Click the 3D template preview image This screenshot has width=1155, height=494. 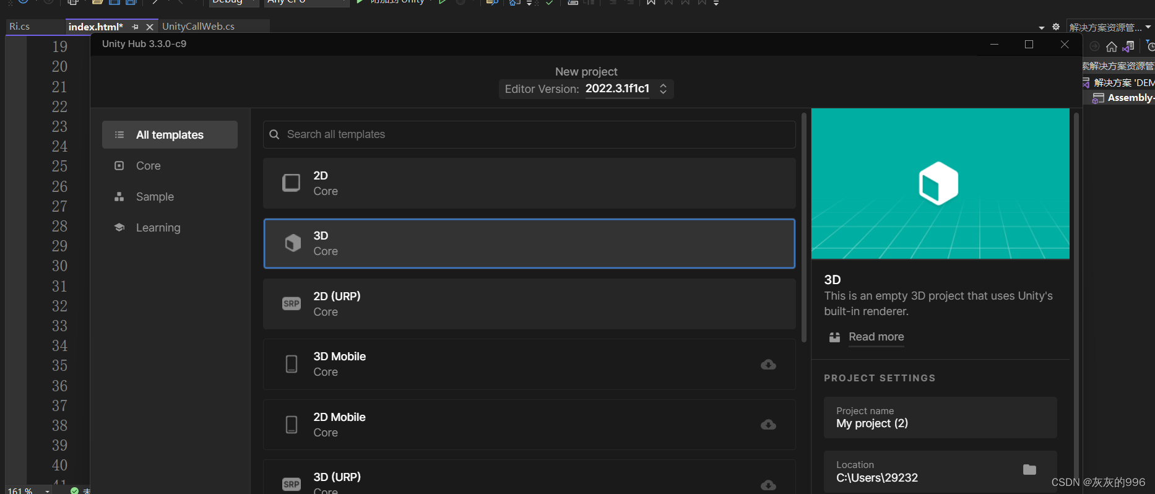(x=940, y=184)
